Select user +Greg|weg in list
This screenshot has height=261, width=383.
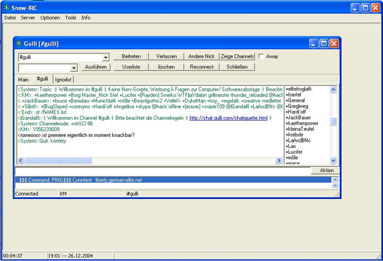coord(297,106)
